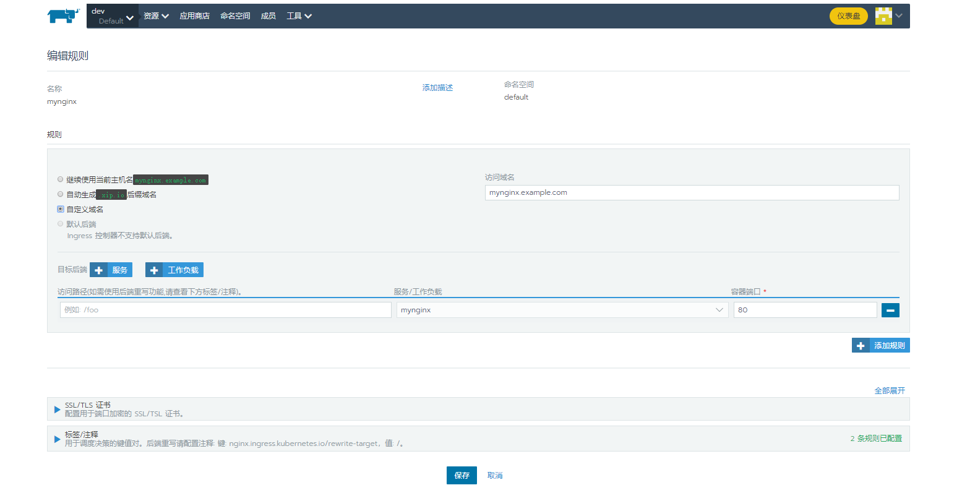Focus the 容器端口 field showing 80
962x493 pixels.
805,310
